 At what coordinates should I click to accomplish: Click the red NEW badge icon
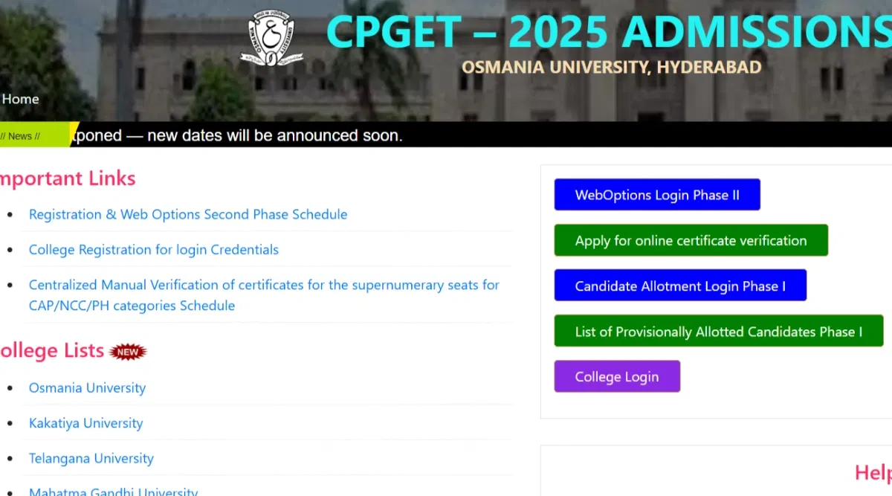click(128, 351)
